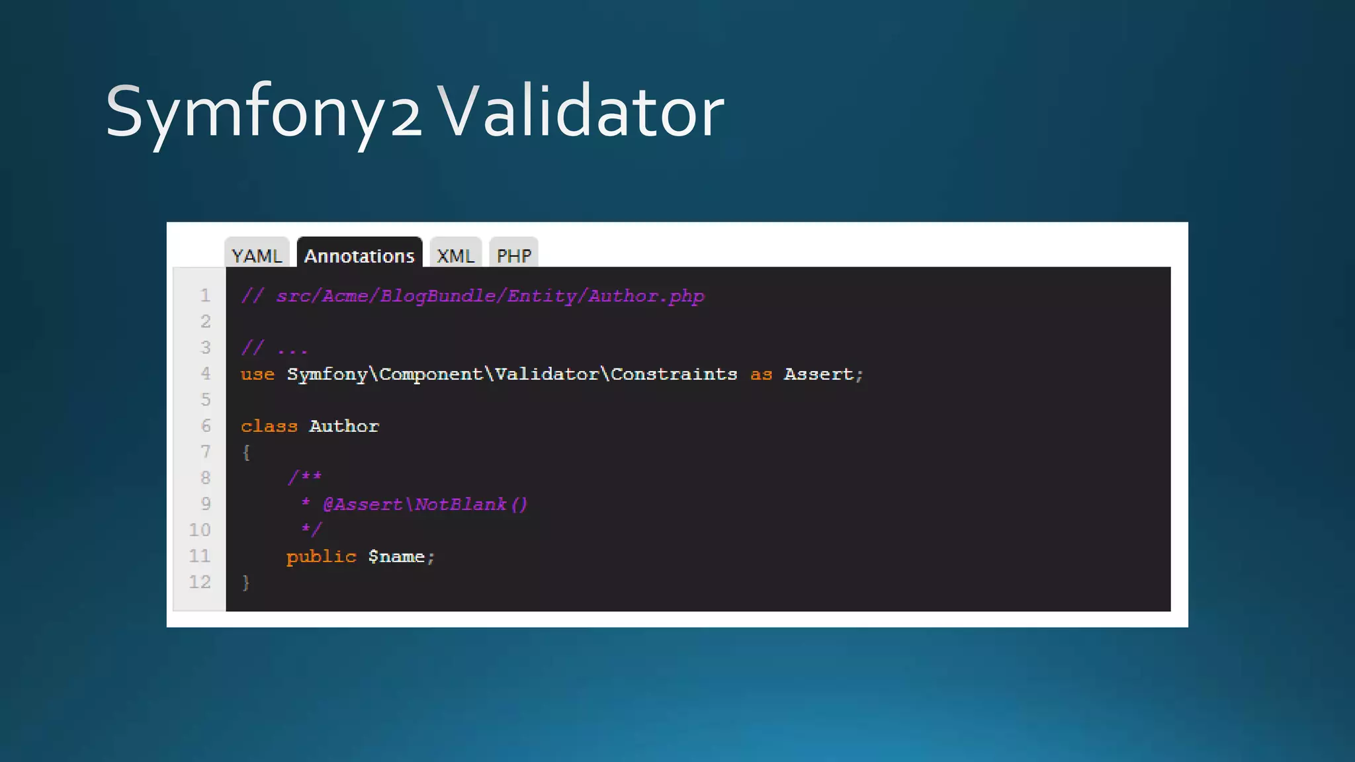The image size is (1355, 762).
Task: Click the closing brace on line 12
Action: pyautogui.click(x=246, y=583)
